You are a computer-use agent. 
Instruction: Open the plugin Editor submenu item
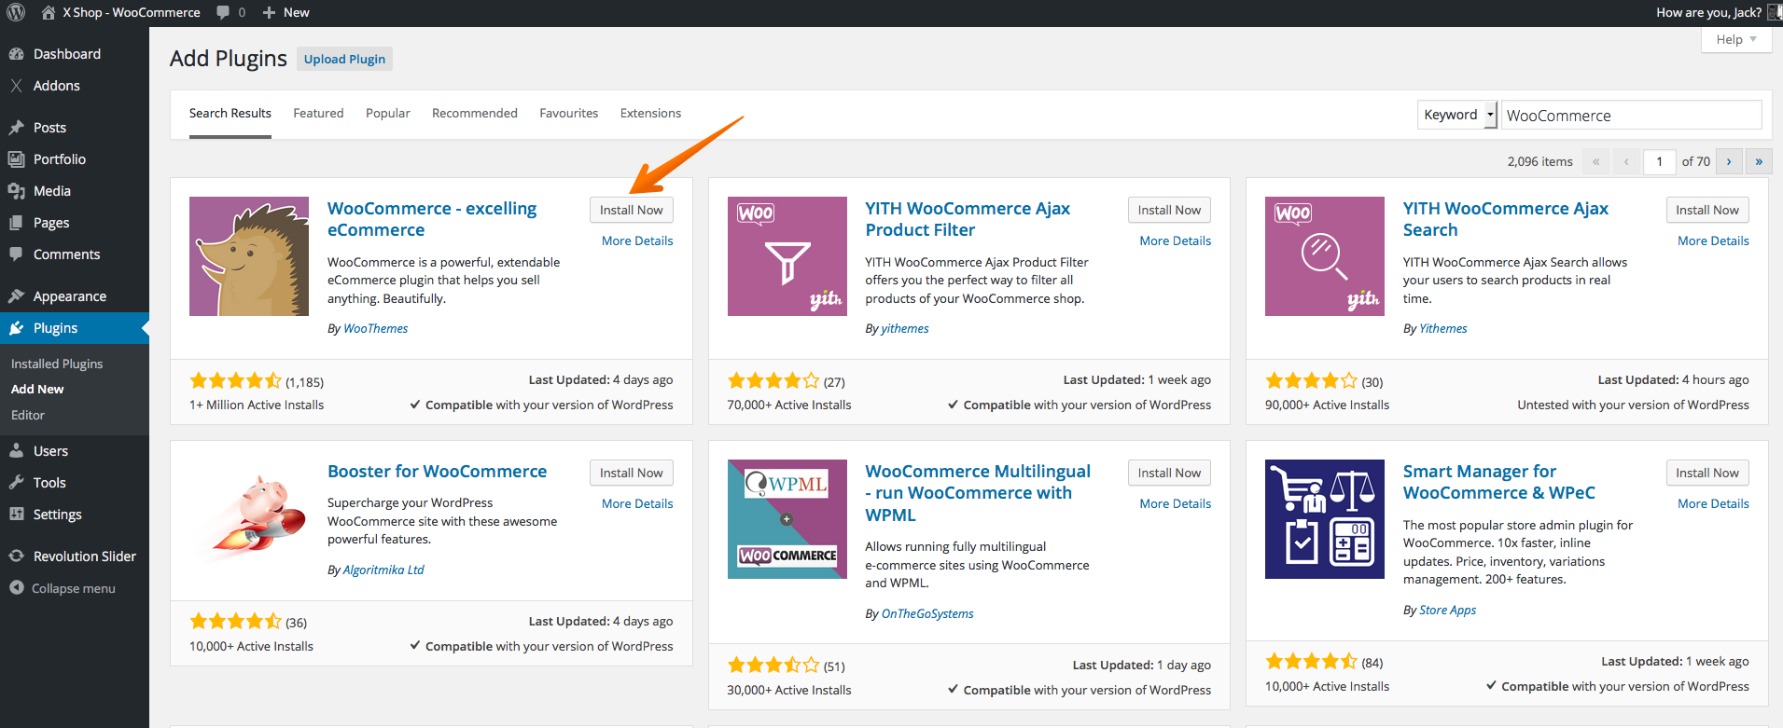(x=28, y=415)
